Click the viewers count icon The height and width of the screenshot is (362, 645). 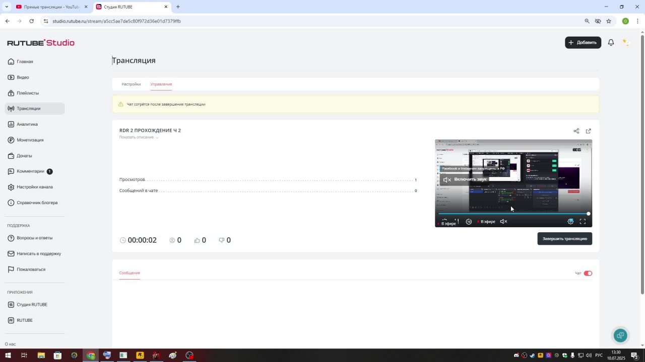(x=172, y=240)
